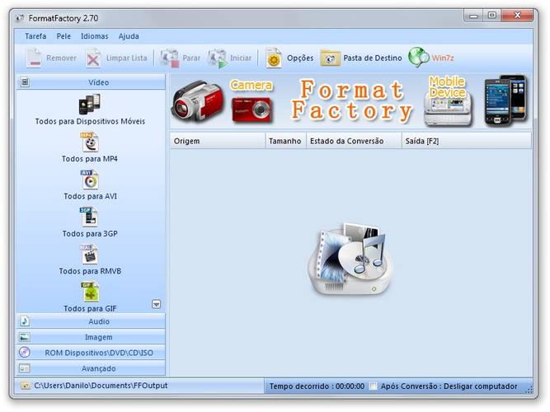550x412 pixels.
Task: Click the Opções label
Action: coord(300,59)
